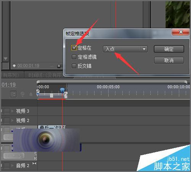Click the timeline zoom scroll bar above ruler
Image resolution: width=191 pixels, height=172 pixels.
112,82
